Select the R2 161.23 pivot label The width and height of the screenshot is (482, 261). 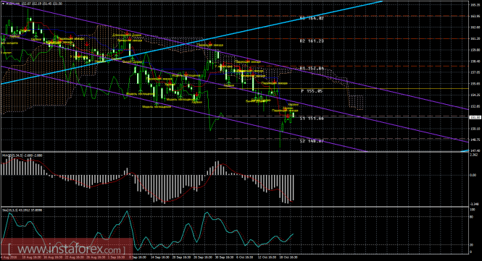coord(312,40)
